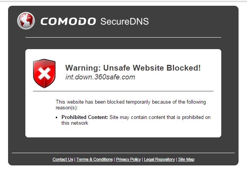This screenshot has height=175, width=247.
Task: Click the divider line under warning heading
Action: click(x=123, y=91)
